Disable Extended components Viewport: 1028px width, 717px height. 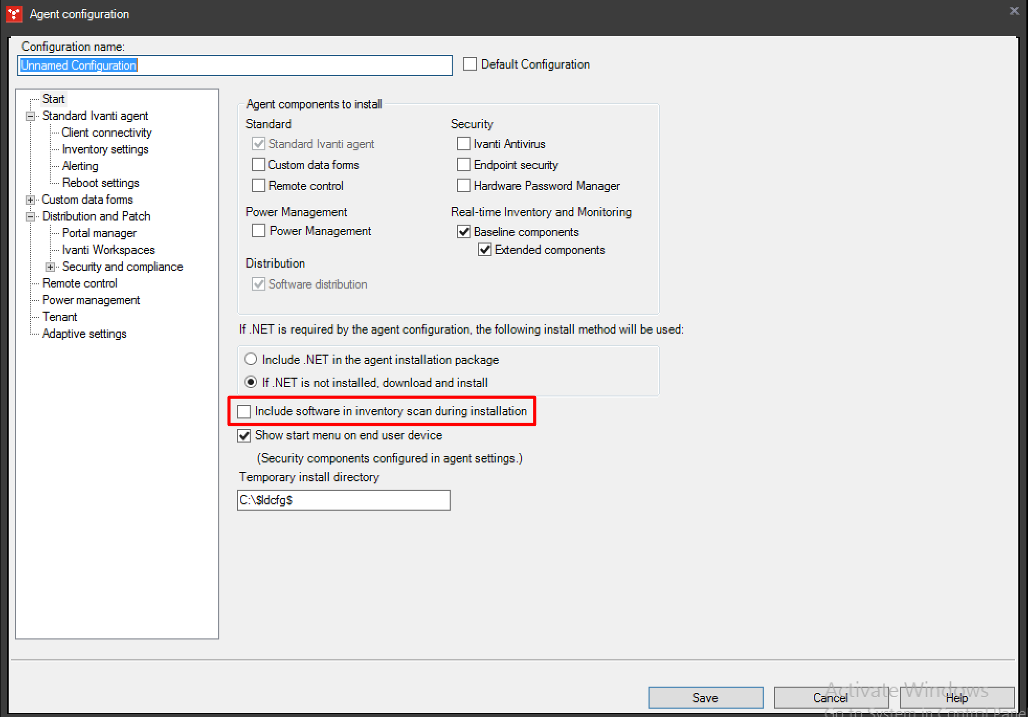[x=484, y=250]
